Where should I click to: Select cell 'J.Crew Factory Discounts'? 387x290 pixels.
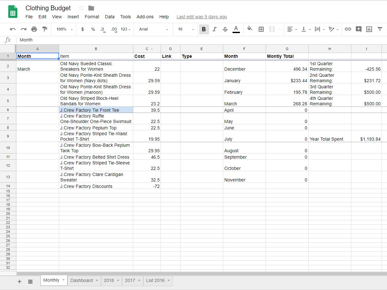point(96,186)
